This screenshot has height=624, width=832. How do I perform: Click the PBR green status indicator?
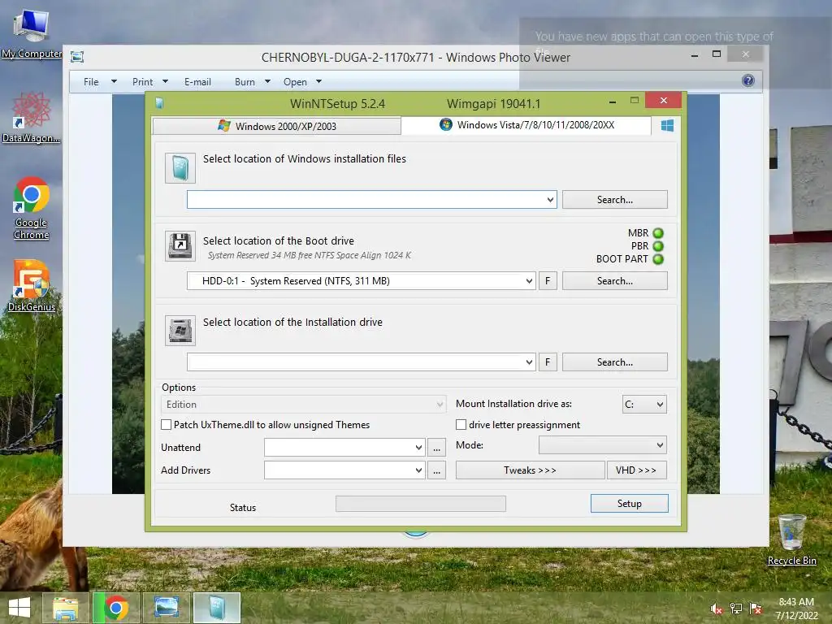[658, 246]
